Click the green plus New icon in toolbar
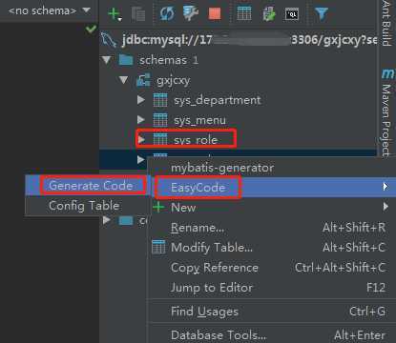Screen dimensions: 396x343 (x=115, y=14)
